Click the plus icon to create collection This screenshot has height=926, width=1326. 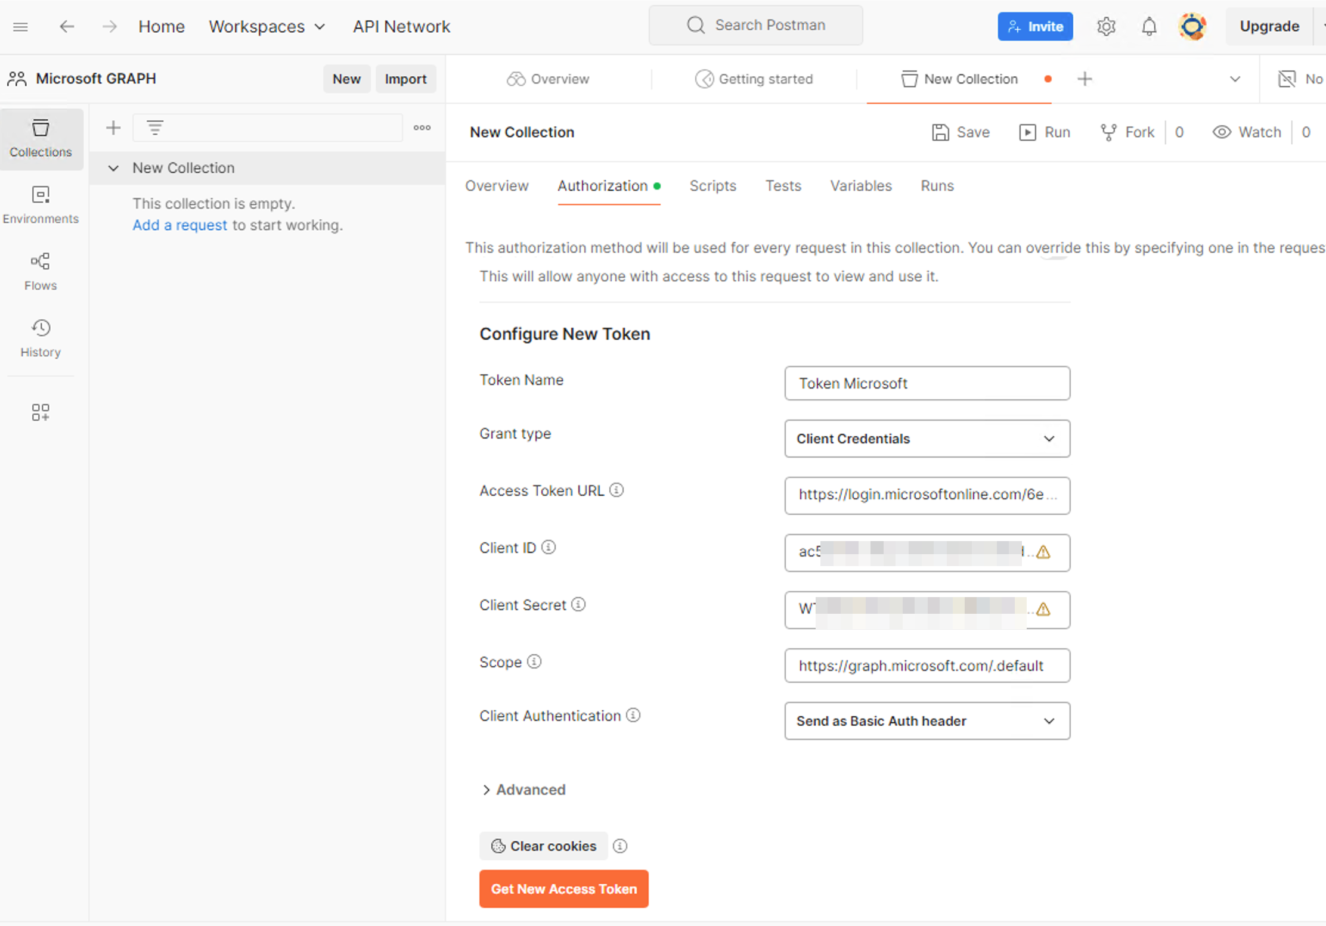[x=113, y=128]
